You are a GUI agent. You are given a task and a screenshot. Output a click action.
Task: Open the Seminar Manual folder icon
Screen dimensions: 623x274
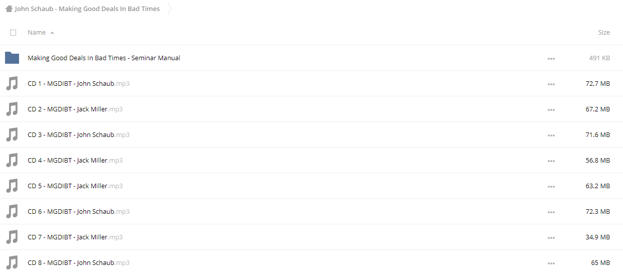point(12,58)
